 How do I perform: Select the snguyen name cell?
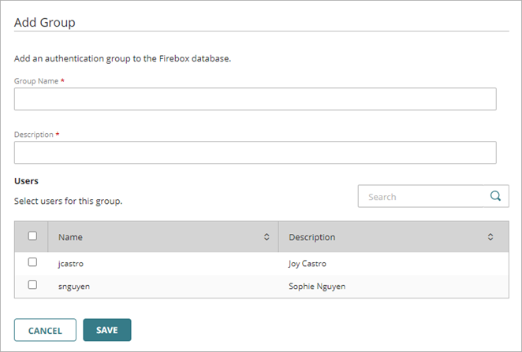[74, 286]
